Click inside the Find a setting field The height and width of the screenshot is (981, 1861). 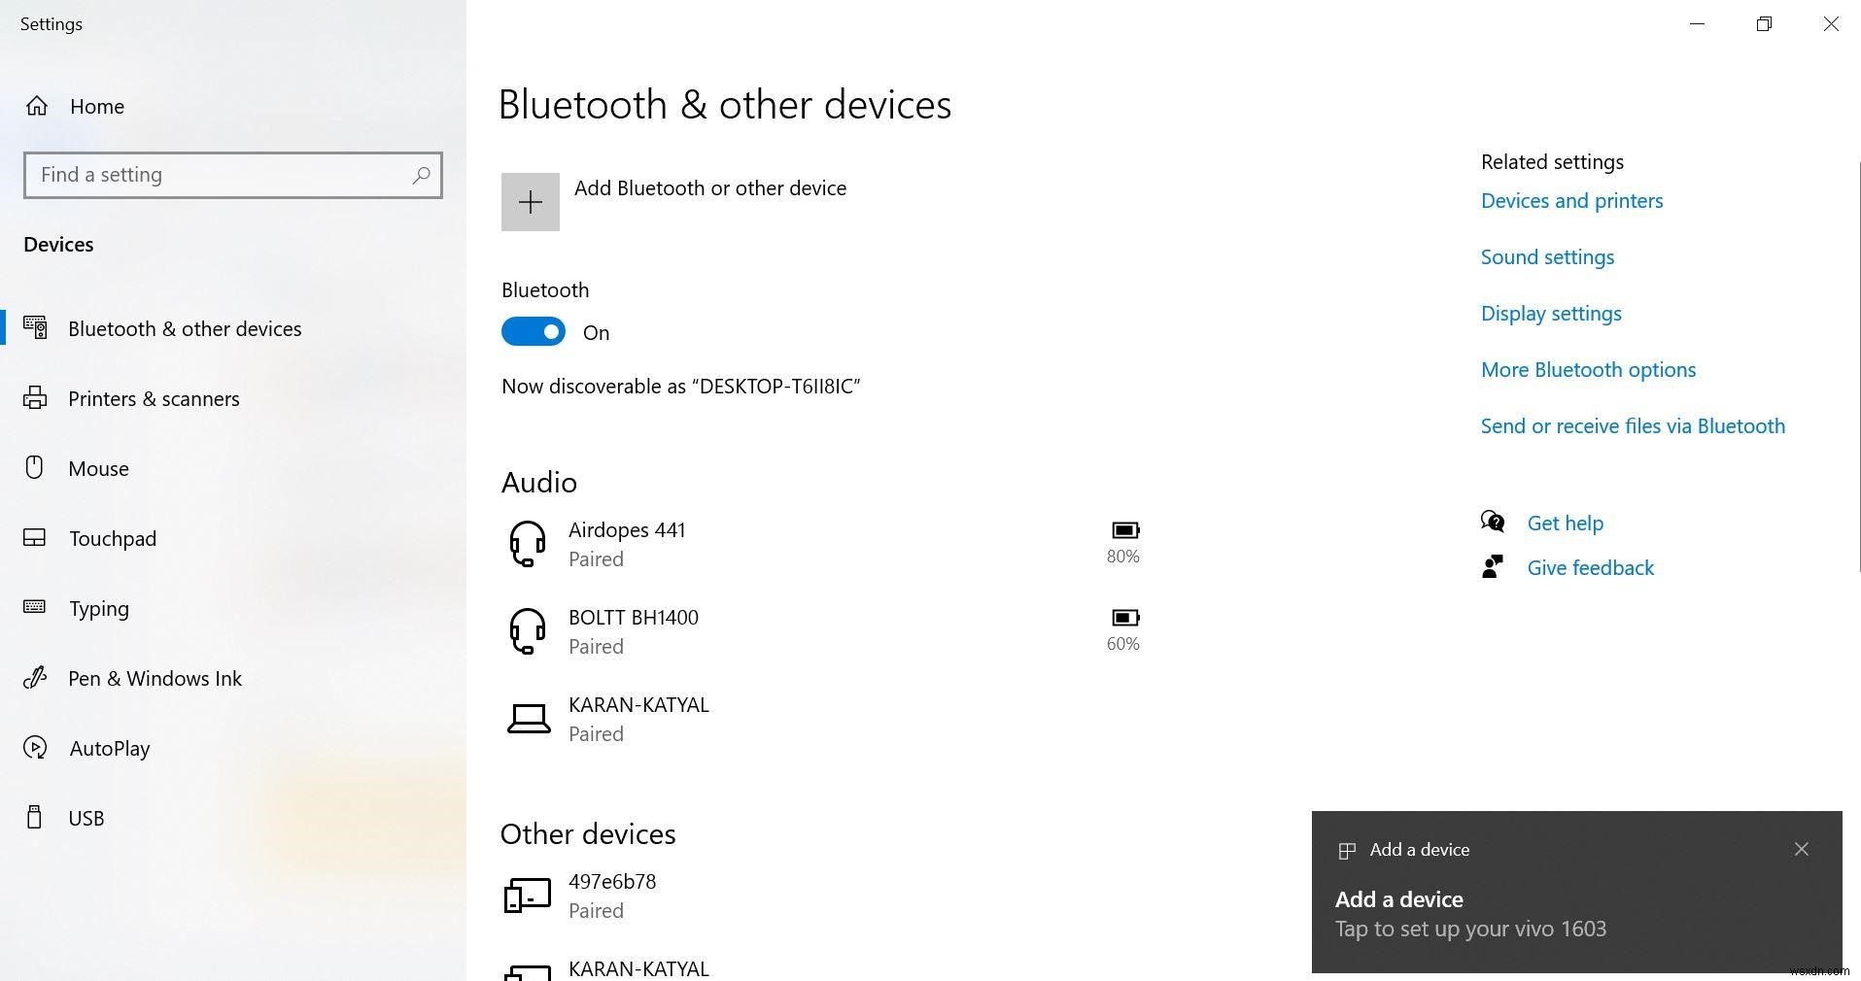pyautogui.click(x=194, y=175)
